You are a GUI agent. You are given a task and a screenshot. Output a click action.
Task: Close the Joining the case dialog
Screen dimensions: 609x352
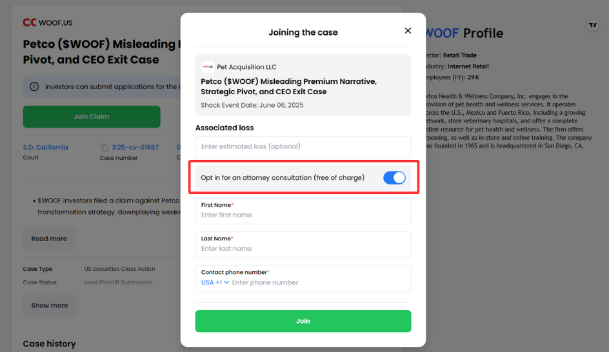pos(408,31)
